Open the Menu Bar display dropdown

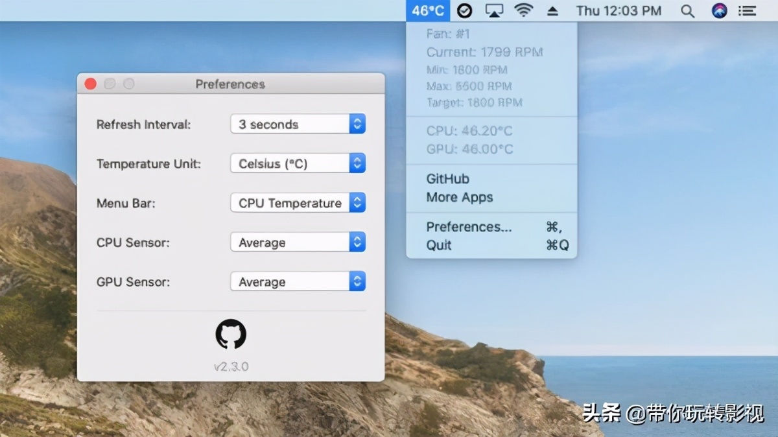point(298,203)
